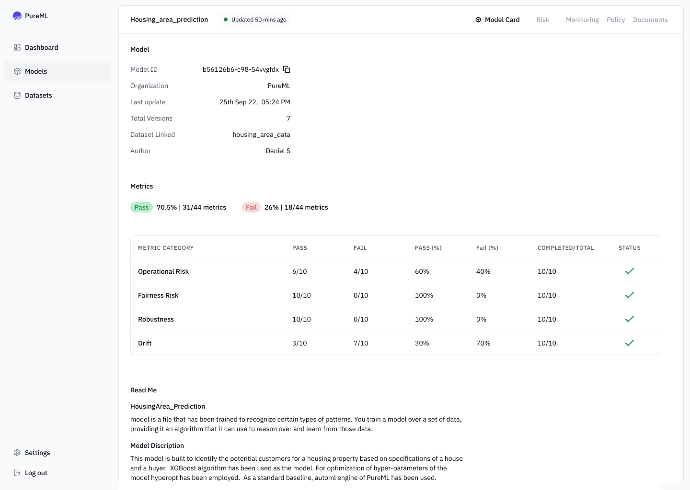Viewport: 690px width, 490px height.
Task: Click the PureML logo icon
Action: click(x=17, y=16)
